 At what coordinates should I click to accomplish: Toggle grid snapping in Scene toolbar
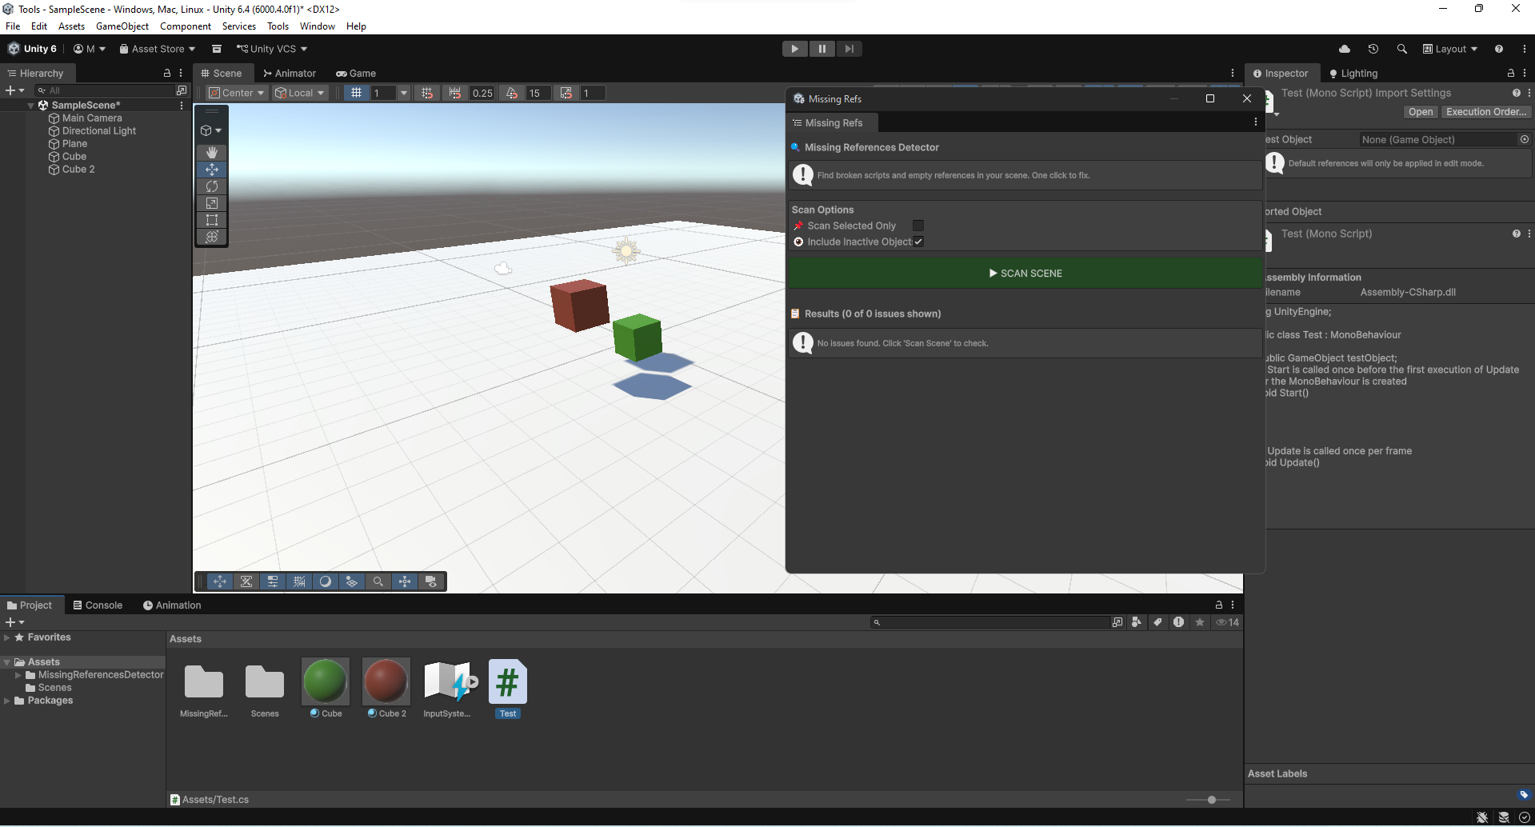pos(427,93)
